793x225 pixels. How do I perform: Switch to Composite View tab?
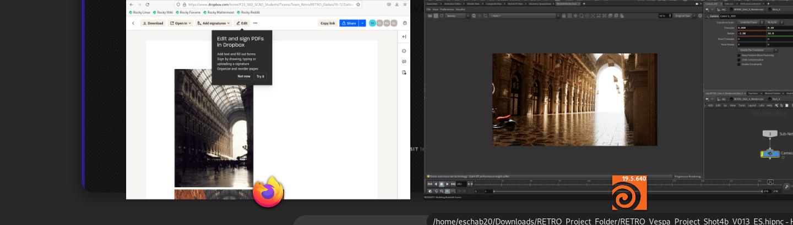[495, 3]
